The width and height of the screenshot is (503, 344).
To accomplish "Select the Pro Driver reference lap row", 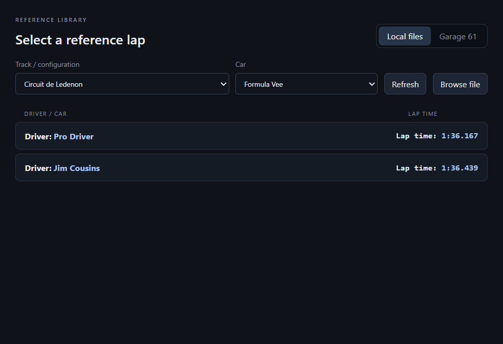I will [252, 136].
